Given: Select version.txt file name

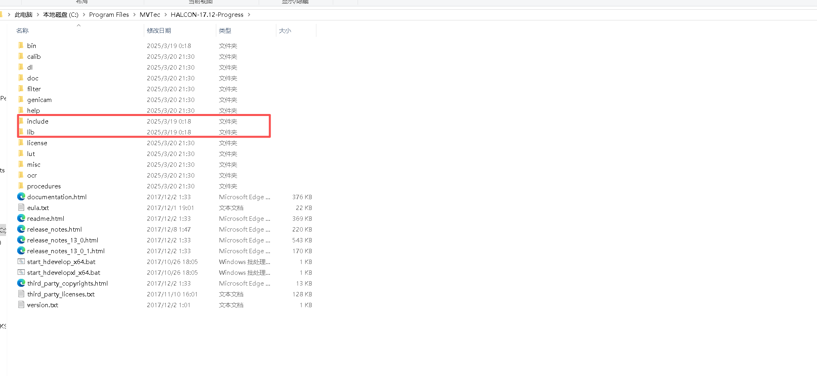Looking at the screenshot, I should tap(42, 305).
